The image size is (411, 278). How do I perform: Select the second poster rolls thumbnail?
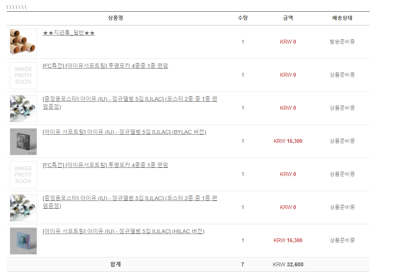(23, 208)
